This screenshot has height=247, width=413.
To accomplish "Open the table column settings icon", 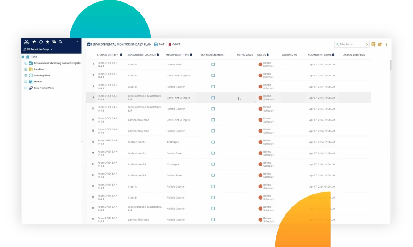I will coord(373,44).
